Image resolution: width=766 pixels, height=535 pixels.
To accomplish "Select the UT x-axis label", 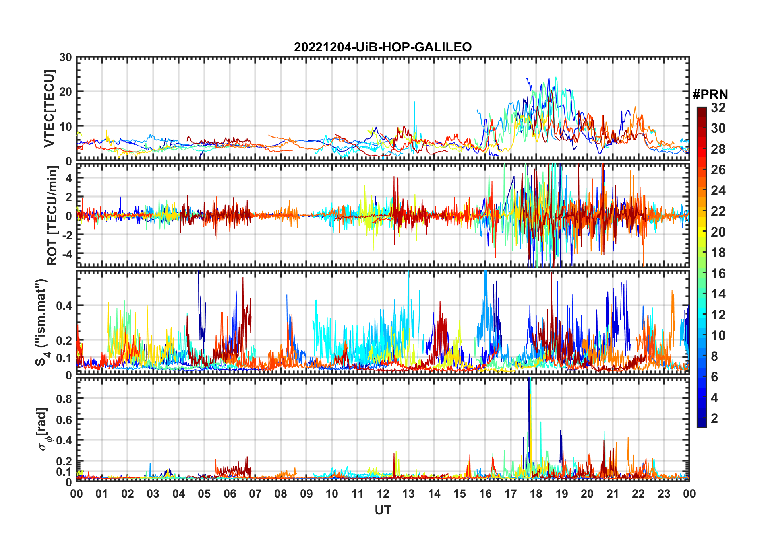I will point(383,510).
